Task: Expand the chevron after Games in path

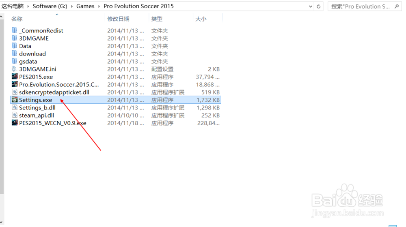Action: click(99, 6)
